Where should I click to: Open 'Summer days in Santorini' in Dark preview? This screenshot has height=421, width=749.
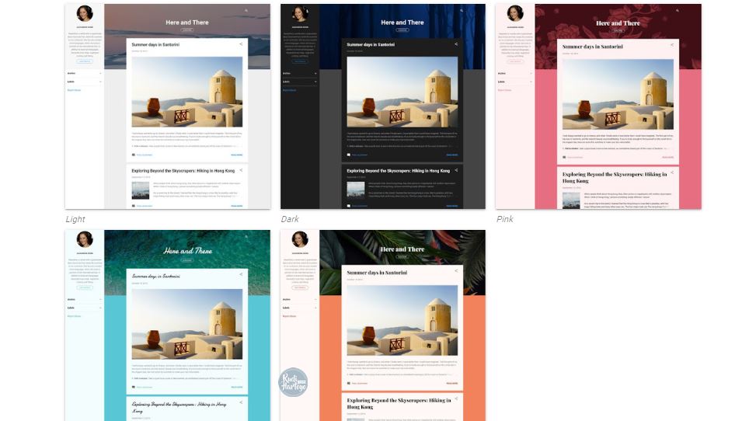point(371,44)
